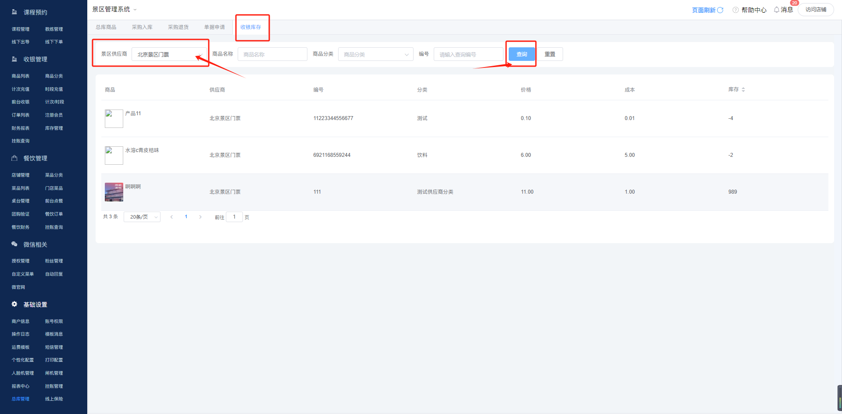Open the Help Center question icon

pos(735,10)
